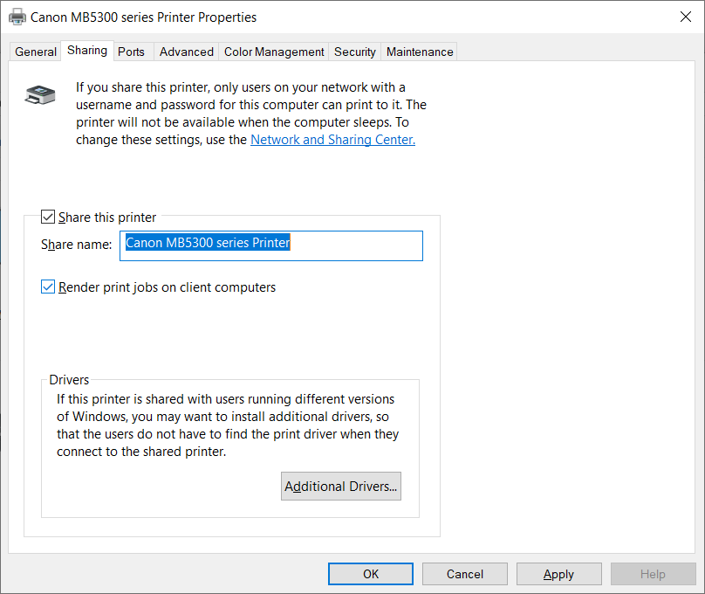Go to the Advanced tab
The width and height of the screenshot is (705, 594).
click(187, 52)
